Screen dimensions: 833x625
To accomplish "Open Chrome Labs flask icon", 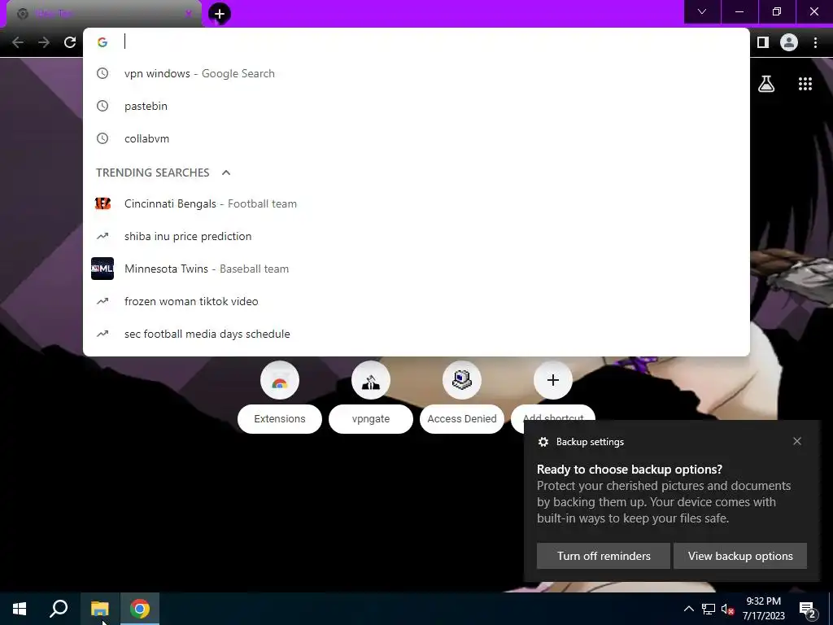I will point(766,84).
